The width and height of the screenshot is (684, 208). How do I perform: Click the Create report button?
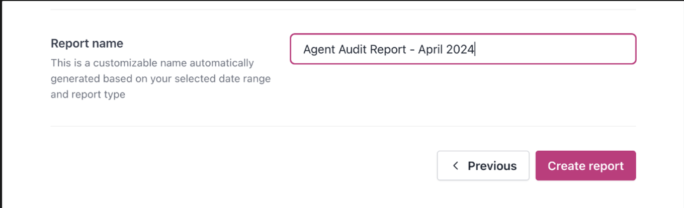pos(585,166)
